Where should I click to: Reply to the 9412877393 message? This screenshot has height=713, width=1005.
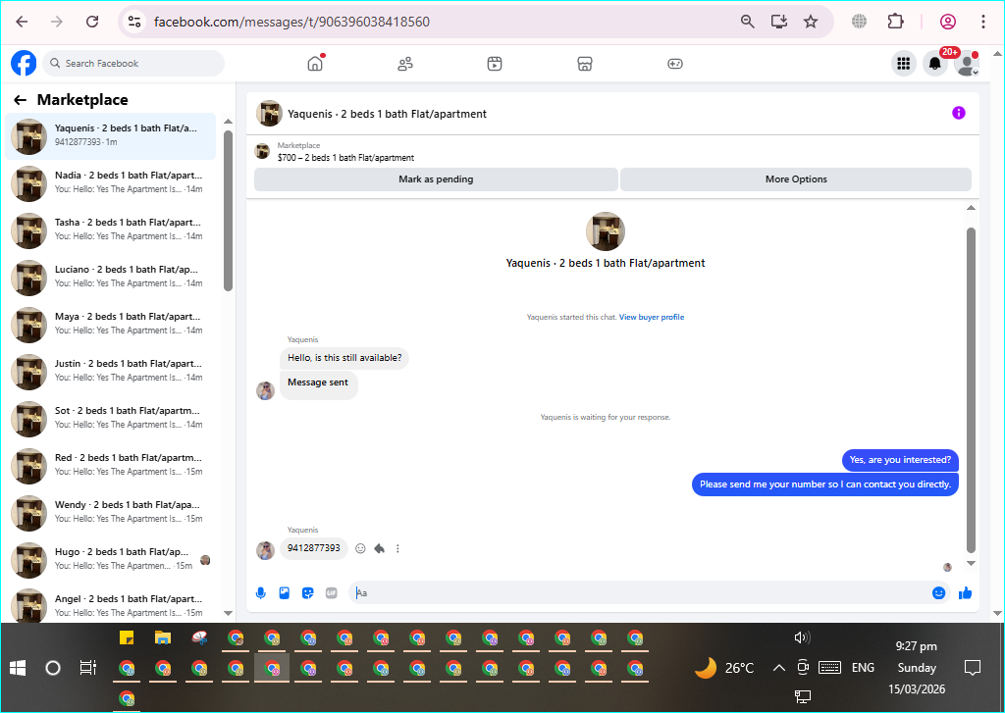click(x=380, y=548)
